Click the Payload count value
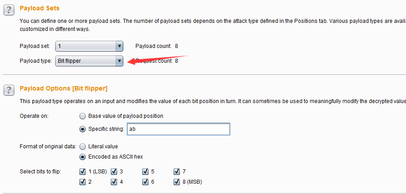This screenshot has height=194, width=406. pos(176,46)
